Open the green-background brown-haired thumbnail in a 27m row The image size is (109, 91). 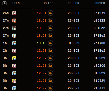point(14,28)
